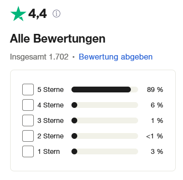Select the 5 Sterne label

51,90
